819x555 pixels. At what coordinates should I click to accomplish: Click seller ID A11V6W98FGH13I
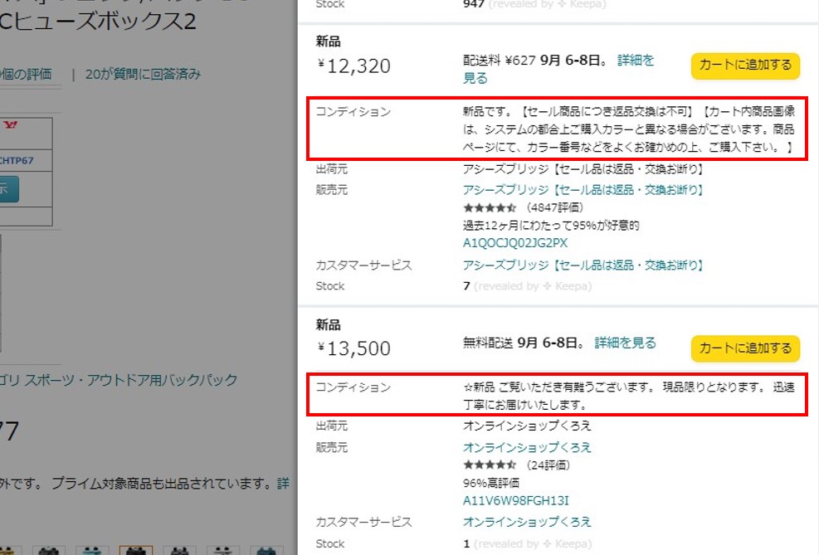515,501
